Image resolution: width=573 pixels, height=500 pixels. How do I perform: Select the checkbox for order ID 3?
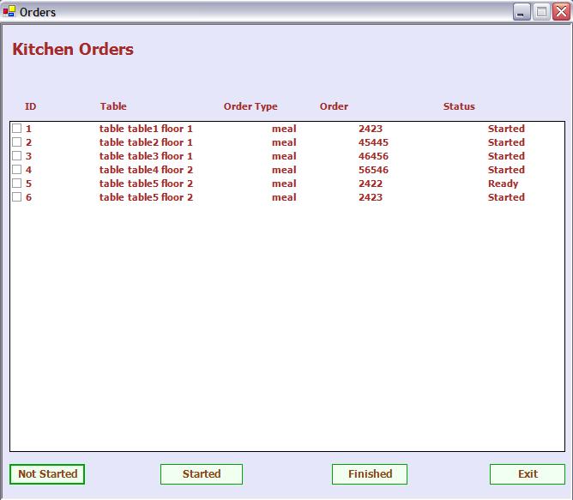pos(16,156)
